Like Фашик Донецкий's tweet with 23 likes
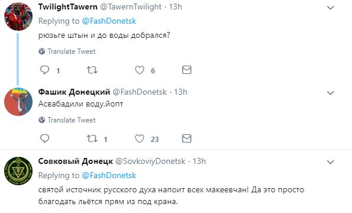 pos(140,138)
